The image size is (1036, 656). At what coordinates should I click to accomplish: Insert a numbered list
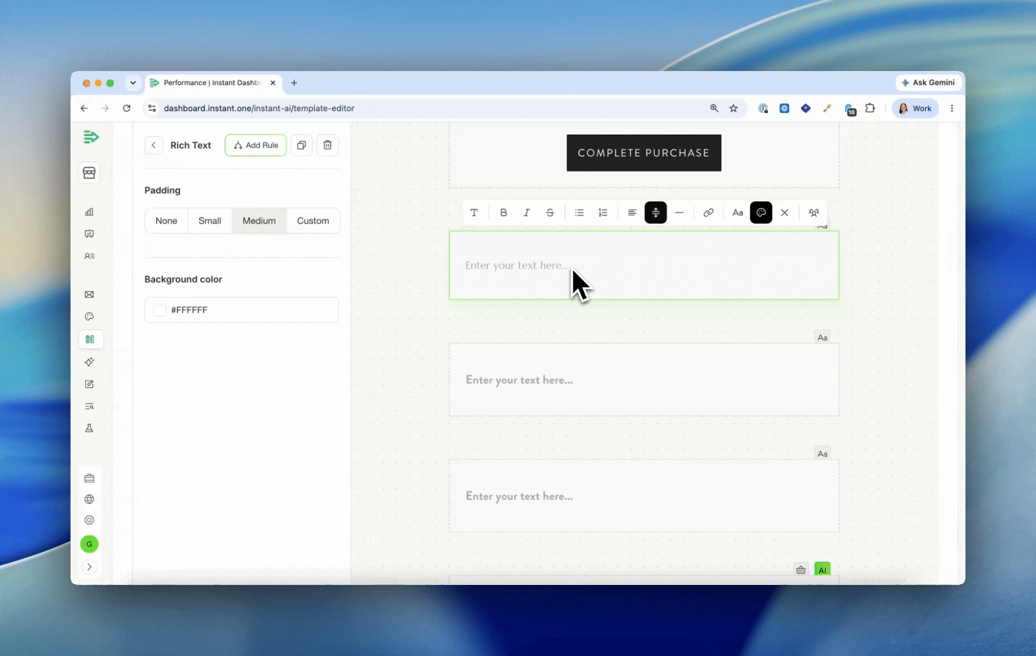(x=603, y=213)
